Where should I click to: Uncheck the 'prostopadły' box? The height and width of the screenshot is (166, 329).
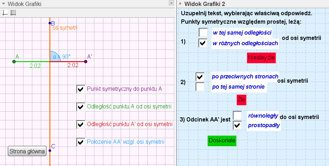point(237,125)
